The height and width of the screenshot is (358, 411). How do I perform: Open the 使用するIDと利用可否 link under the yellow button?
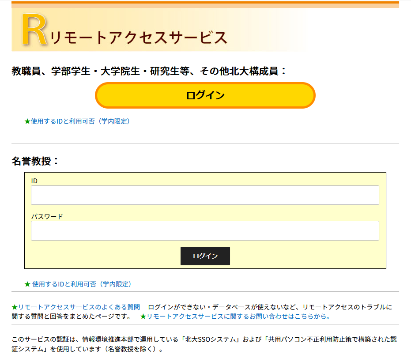point(80,121)
